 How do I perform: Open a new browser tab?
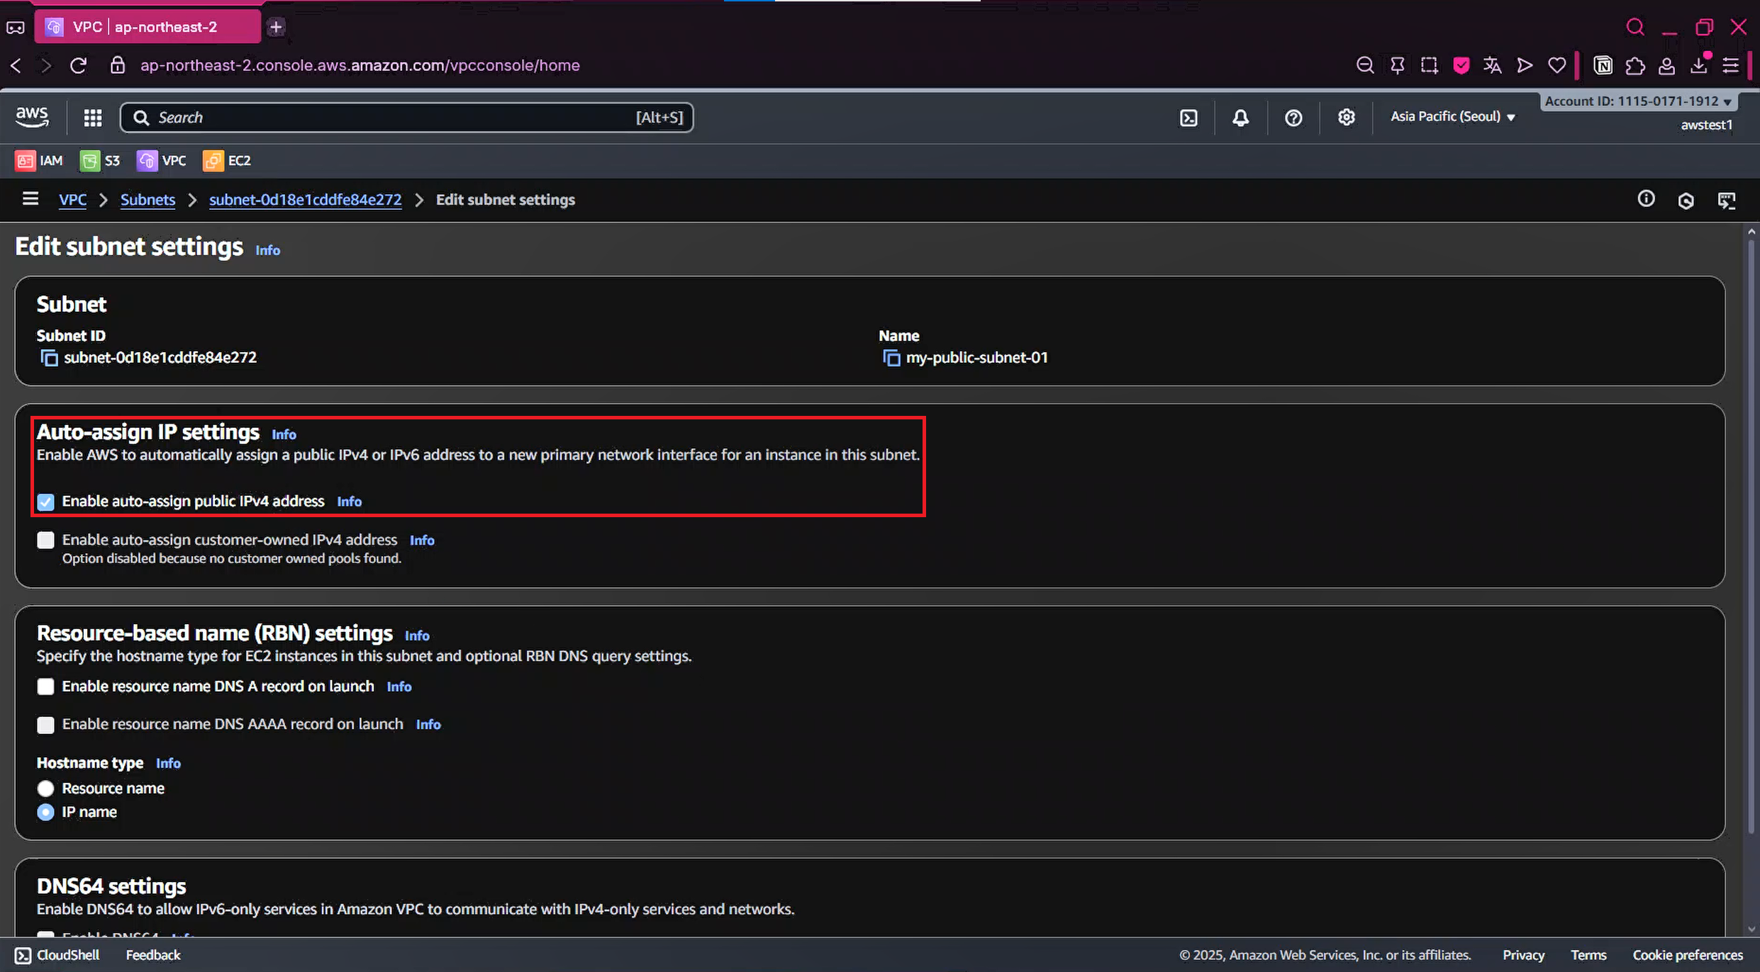pos(276,27)
